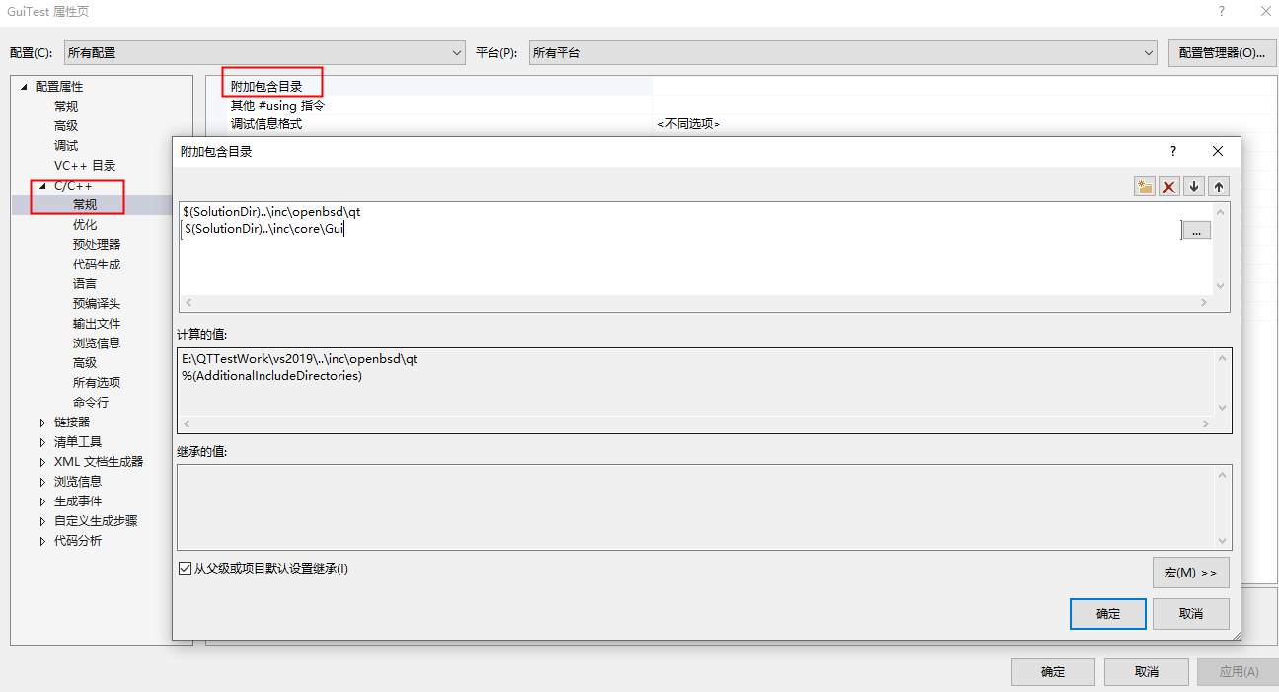Image resolution: width=1279 pixels, height=692 pixels.
Task: Select 输出文件 in the property tree
Action: tap(97, 324)
